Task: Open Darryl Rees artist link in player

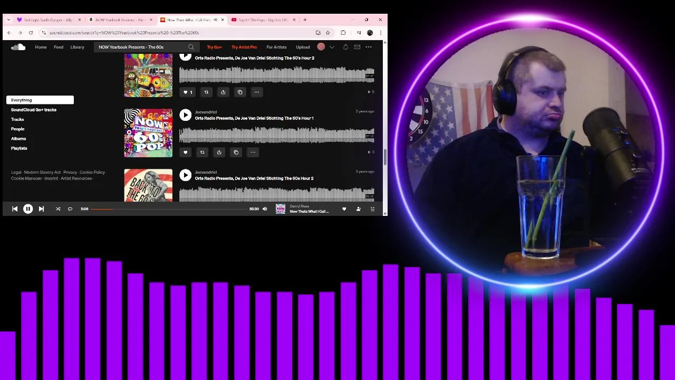Action: (x=300, y=206)
